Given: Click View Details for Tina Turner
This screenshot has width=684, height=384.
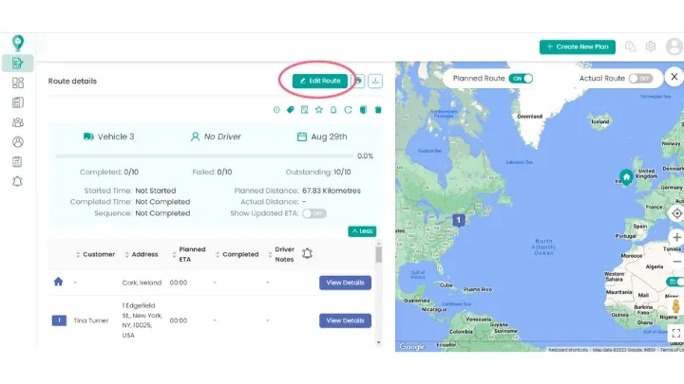Looking at the screenshot, I should tap(345, 320).
